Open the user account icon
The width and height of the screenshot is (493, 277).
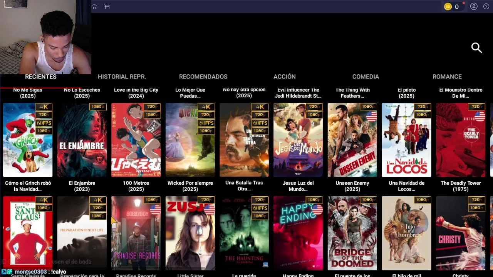click(x=474, y=7)
